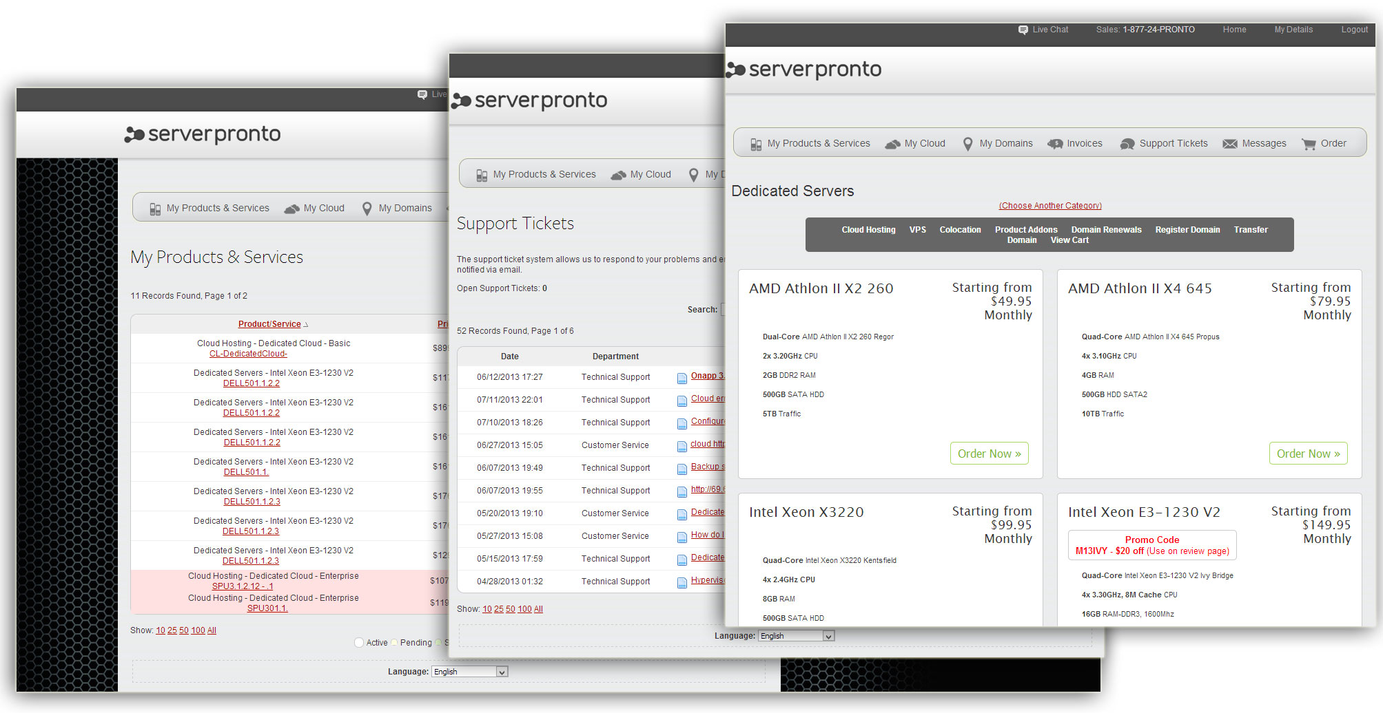Sort by the Product/Service column header

click(x=269, y=324)
